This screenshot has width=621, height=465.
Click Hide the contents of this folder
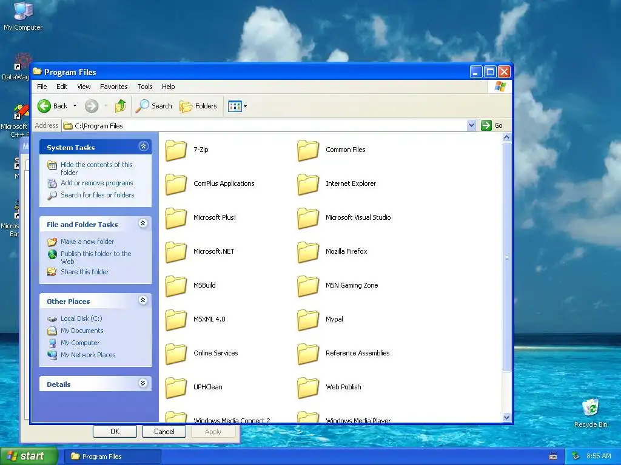[96, 168]
